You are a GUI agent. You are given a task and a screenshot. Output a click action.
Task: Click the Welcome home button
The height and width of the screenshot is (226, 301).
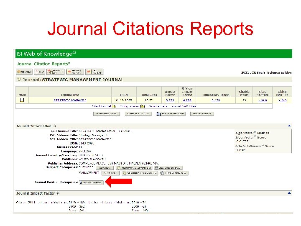(x=24, y=72)
